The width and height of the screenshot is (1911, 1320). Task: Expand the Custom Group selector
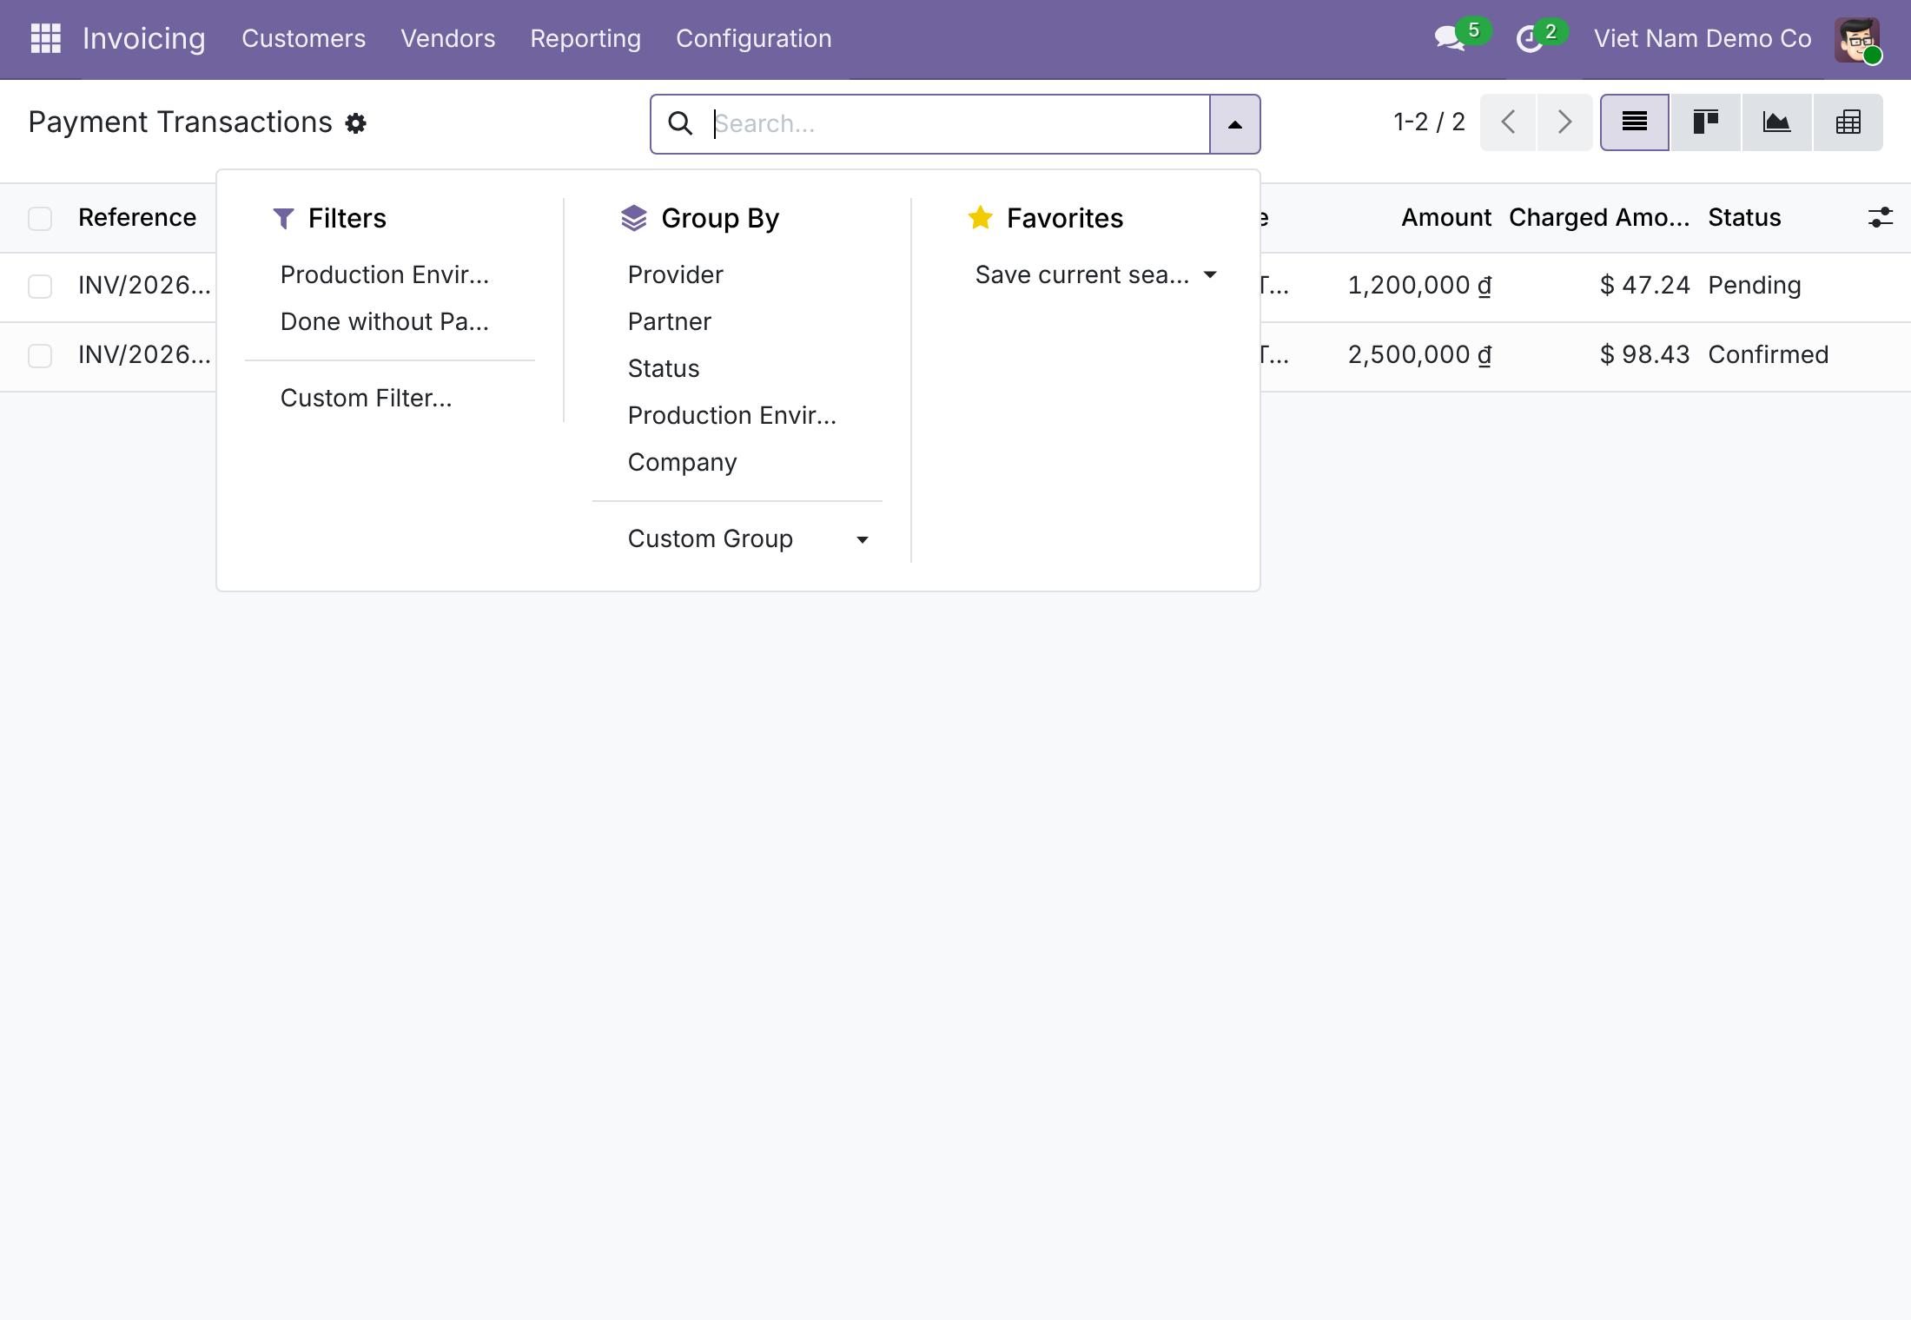[737, 539]
